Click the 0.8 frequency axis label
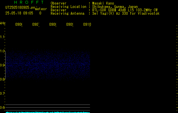 [x=2, y=79]
